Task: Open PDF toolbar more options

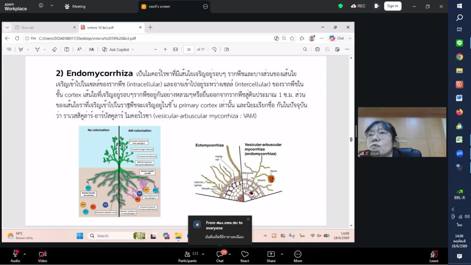Action: point(347,49)
